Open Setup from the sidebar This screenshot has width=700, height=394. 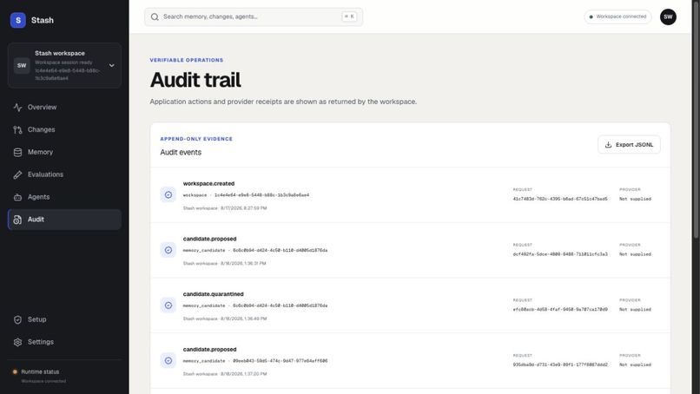(x=64, y=319)
